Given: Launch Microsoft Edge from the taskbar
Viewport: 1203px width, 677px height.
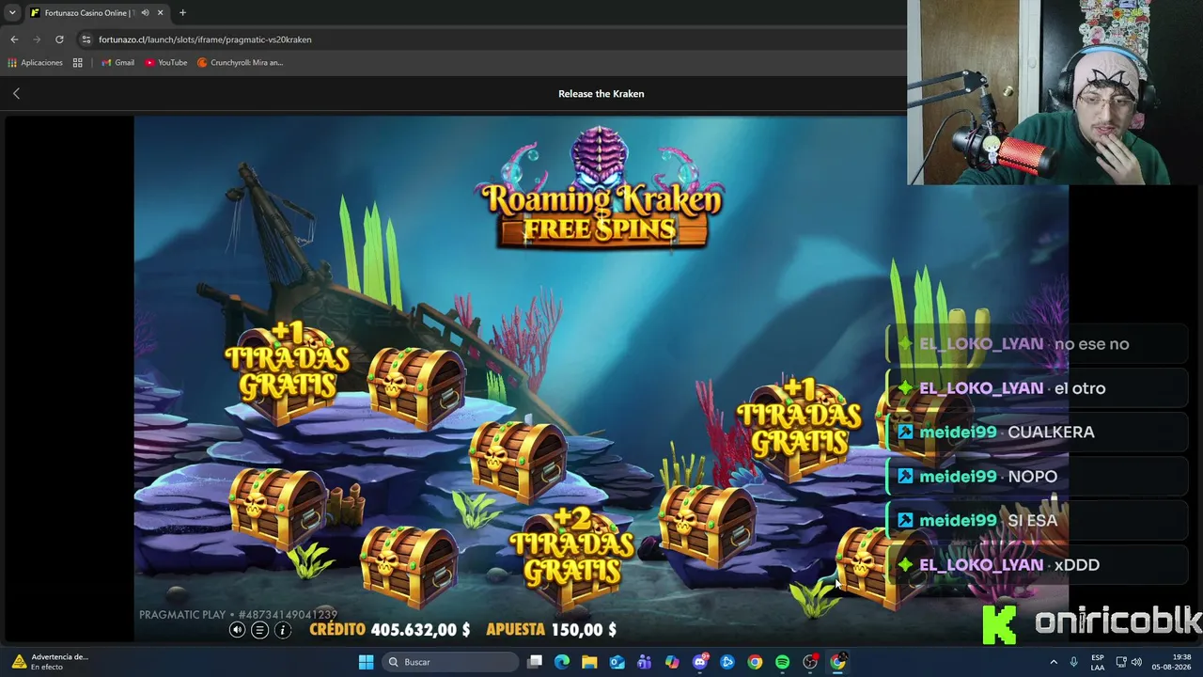Looking at the screenshot, I should coord(562,662).
